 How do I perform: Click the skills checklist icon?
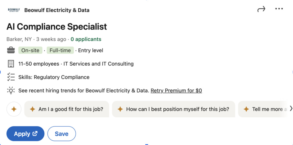coord(11,77)
